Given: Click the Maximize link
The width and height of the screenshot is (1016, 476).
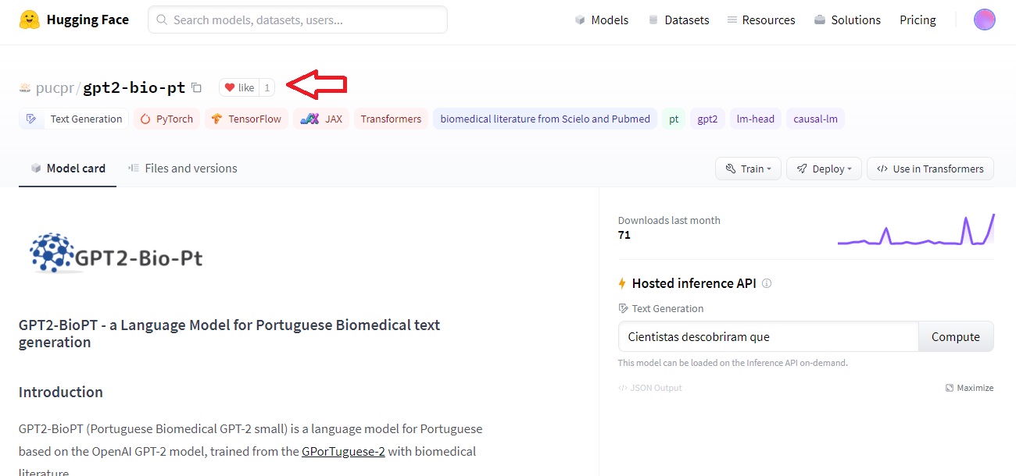Looking at the screenshot, I should [x=969, y=388].
